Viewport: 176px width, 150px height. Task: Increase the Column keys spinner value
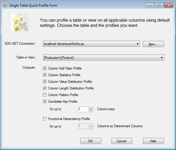[91, 108]
